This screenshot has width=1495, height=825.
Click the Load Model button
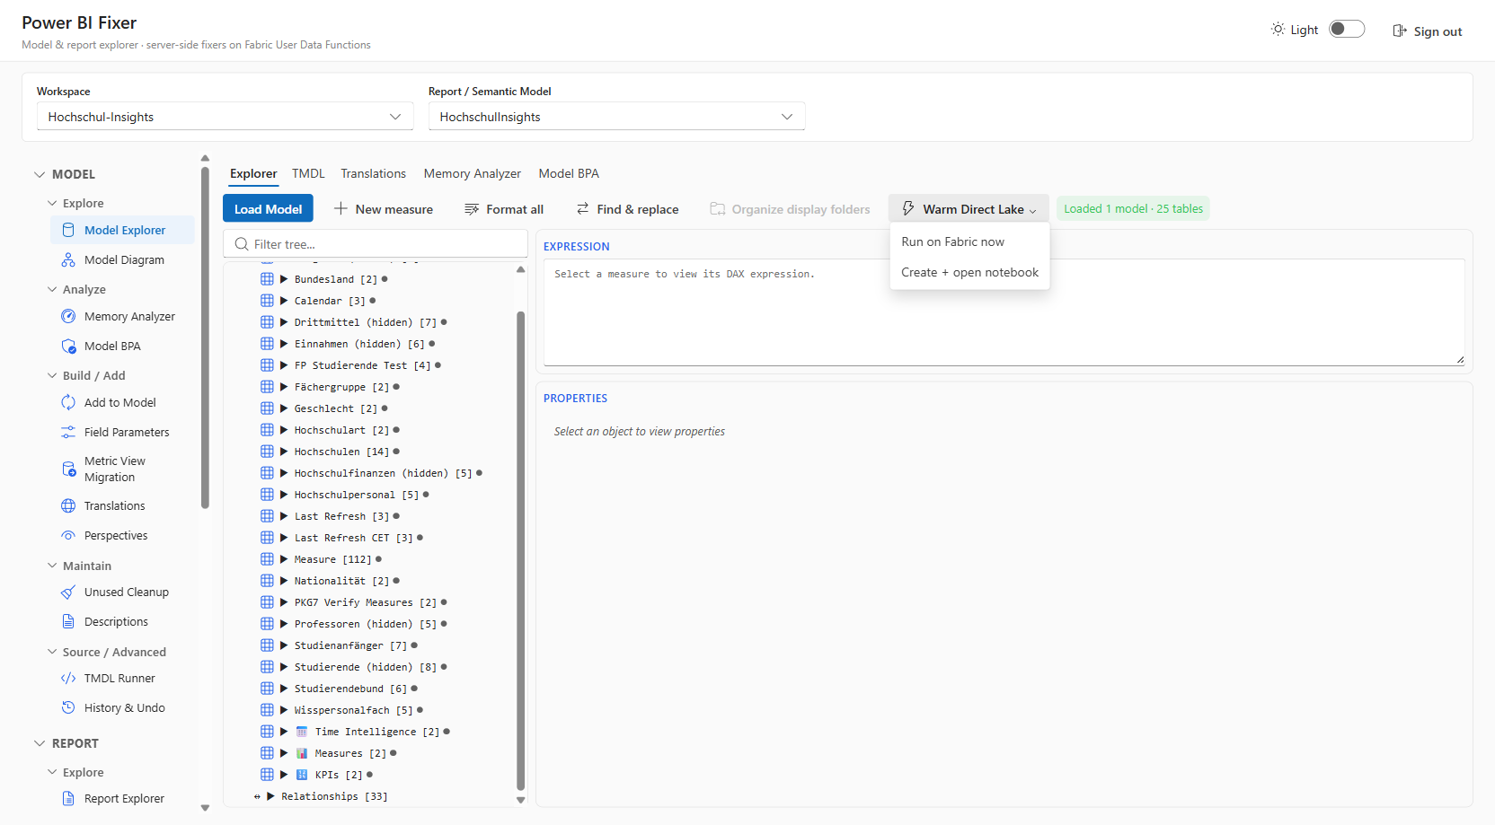pos(268,208)
